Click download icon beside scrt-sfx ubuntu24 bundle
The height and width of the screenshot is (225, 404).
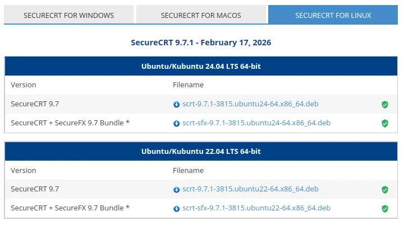[176, 123]
